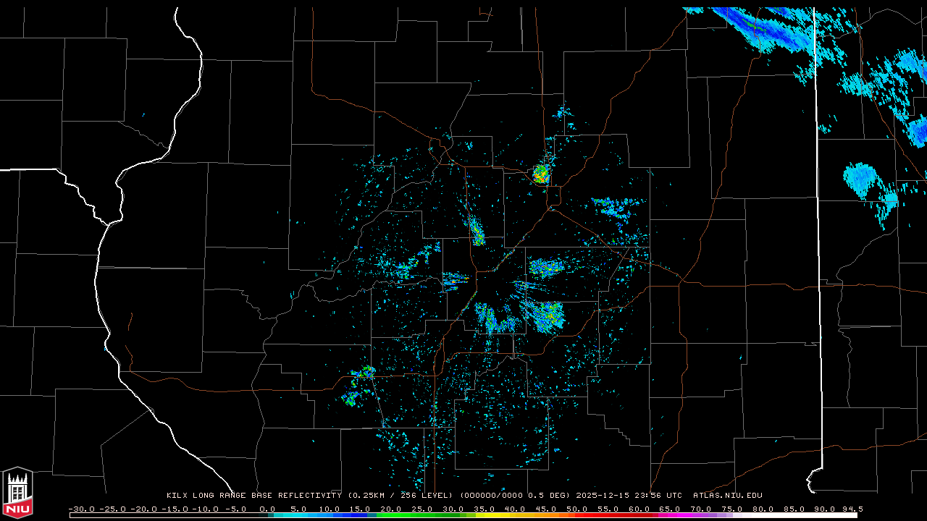The image size is (927, 521).
Task: Click the KILX Long Range Base Reflectivity title
Action: click(x=253, y=496)
